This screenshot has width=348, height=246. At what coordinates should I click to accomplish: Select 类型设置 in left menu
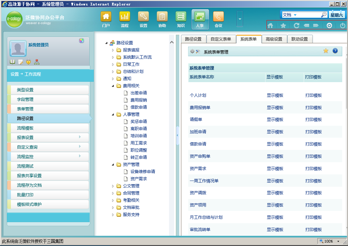(x=48, y=90)
